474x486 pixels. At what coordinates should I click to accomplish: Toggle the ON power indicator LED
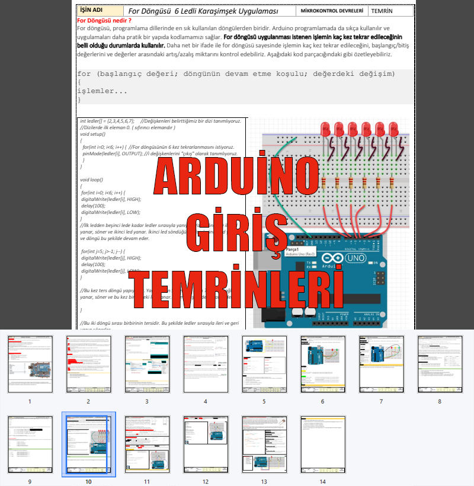pos(371,263)
